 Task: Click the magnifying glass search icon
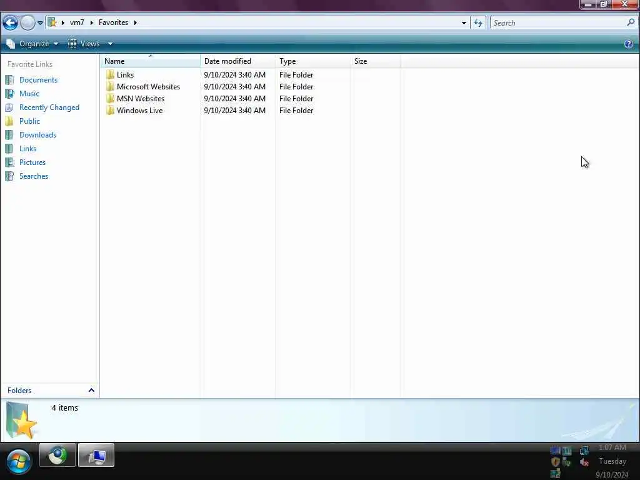[x=631, y=22]
